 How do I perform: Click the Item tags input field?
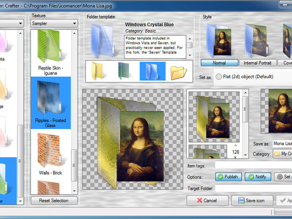(253, 165)
